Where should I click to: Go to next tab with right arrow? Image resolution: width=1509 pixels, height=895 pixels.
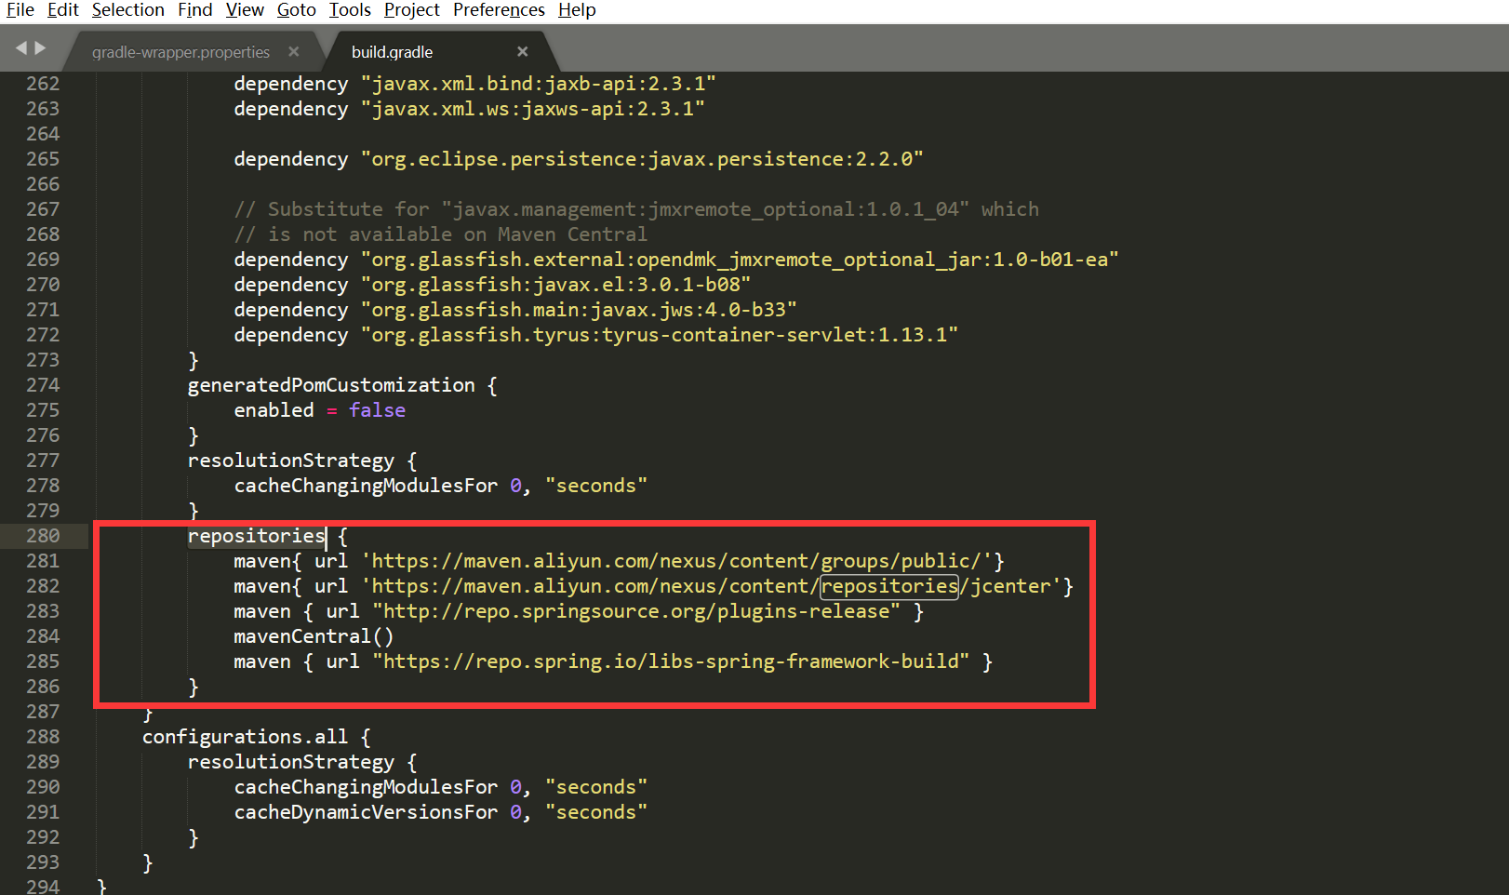[40, 47]
